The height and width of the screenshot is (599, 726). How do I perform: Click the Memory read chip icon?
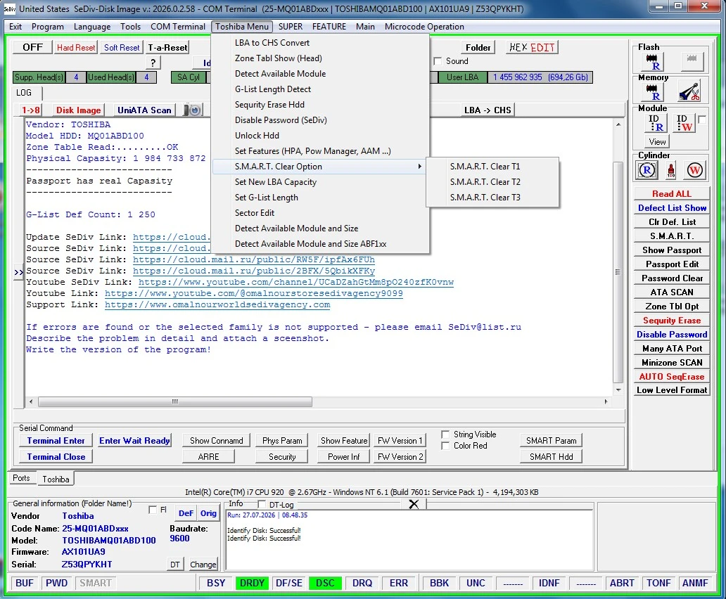652,91
